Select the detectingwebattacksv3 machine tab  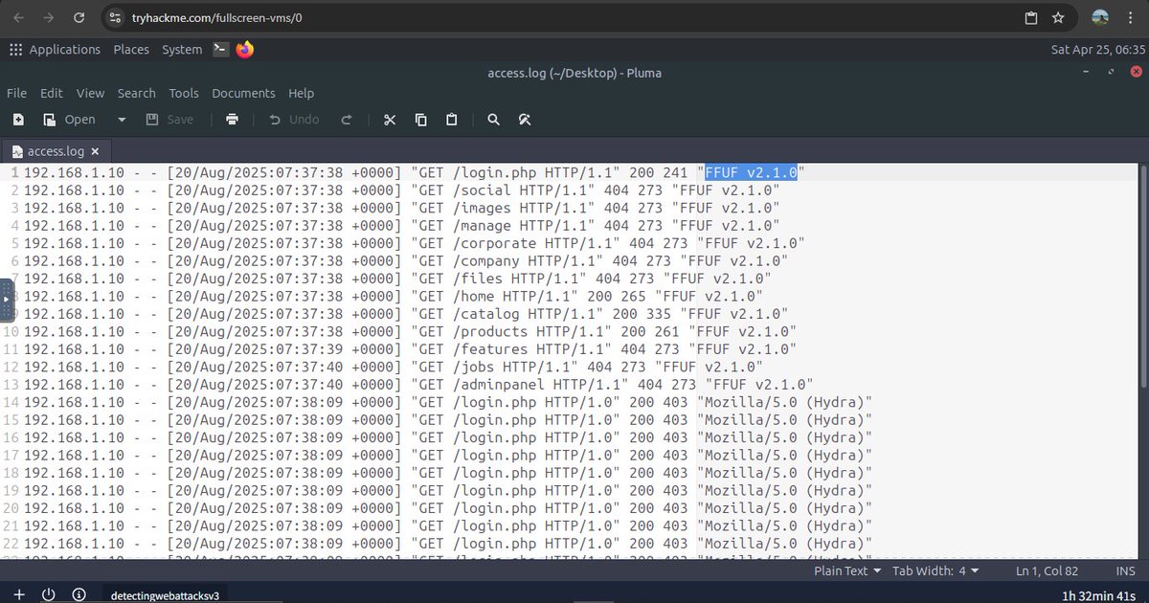(x=165, y=594)
